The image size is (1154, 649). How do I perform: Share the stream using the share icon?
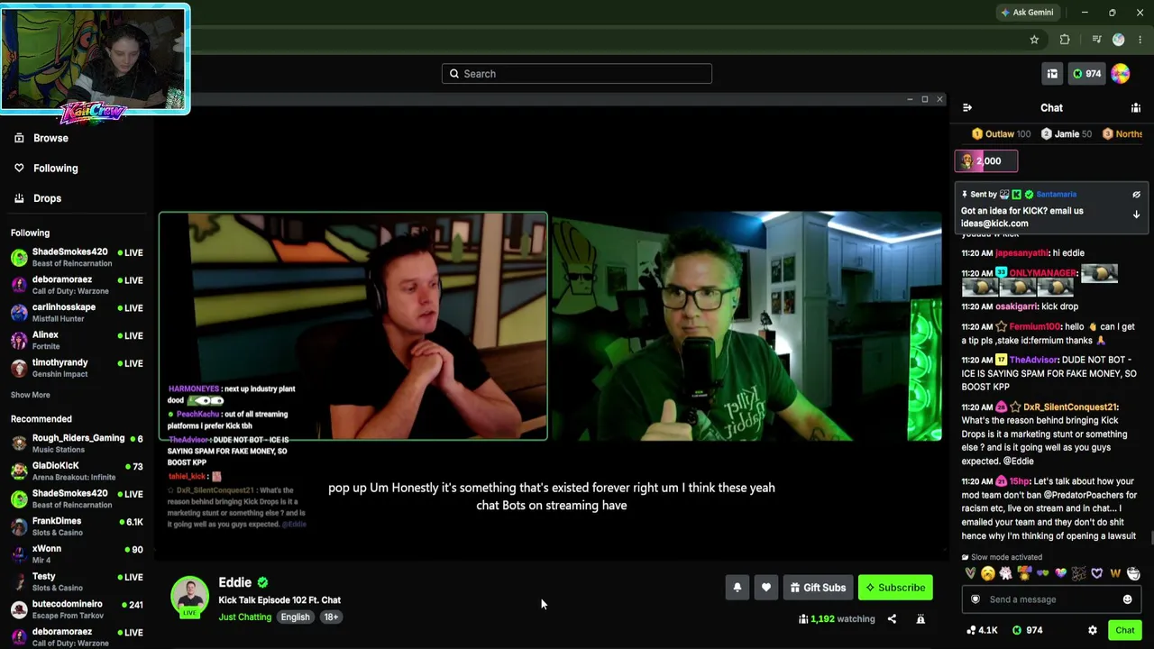(892, 619)
